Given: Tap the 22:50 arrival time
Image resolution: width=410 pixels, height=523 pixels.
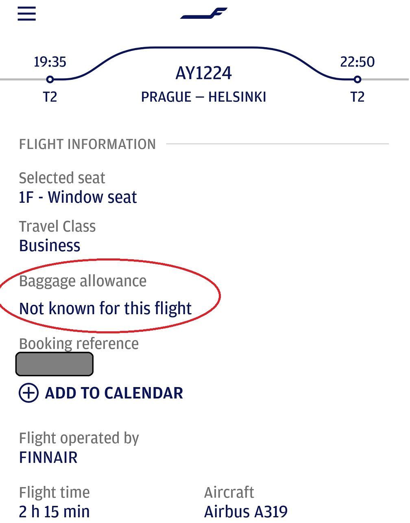Looking at the screenshot, I should coord(357,62).
